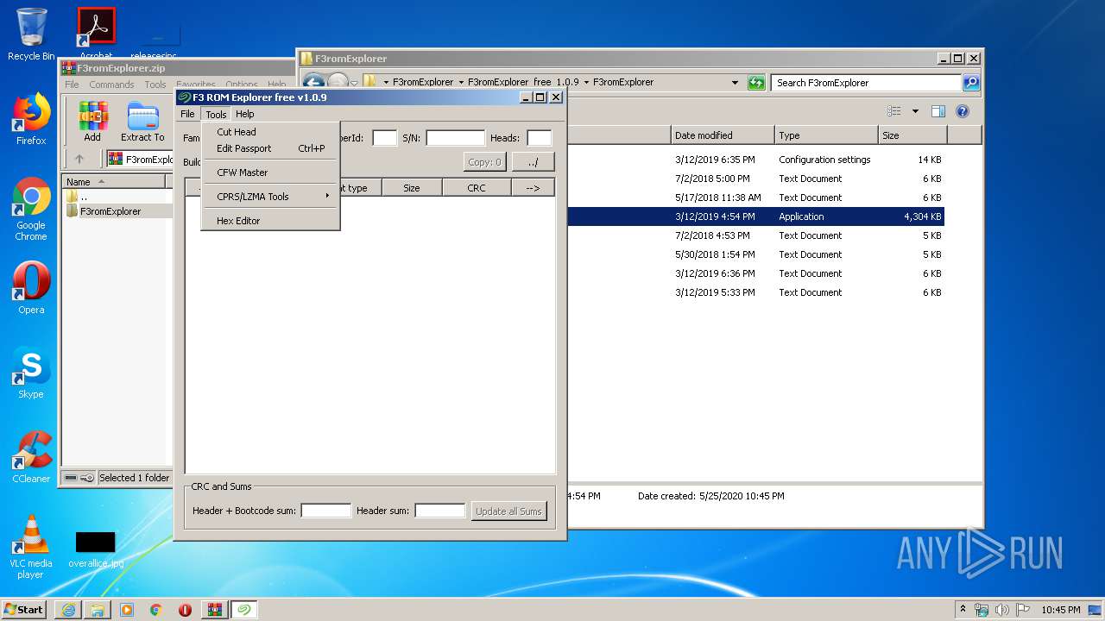Click the Name column header in WinRAR
This screenshot has width=1105, height=621.
(114, 181)
